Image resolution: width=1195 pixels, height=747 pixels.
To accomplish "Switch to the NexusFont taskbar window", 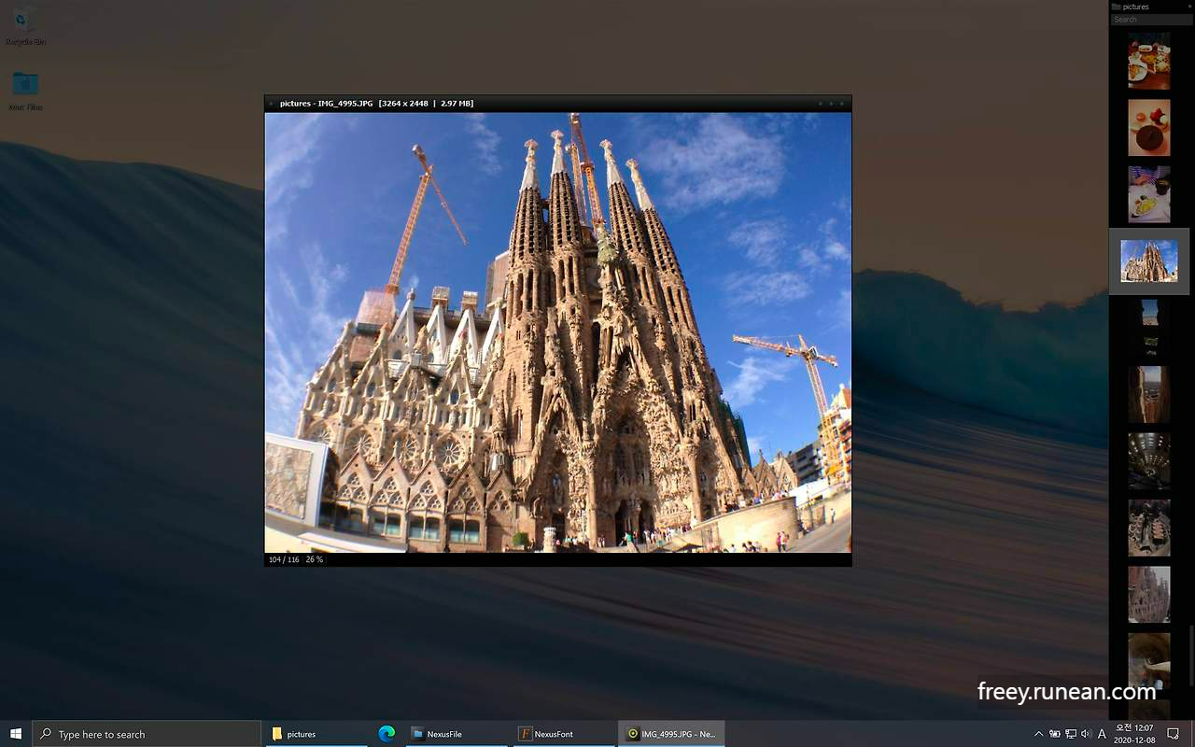I will click(x=565, y=734).
